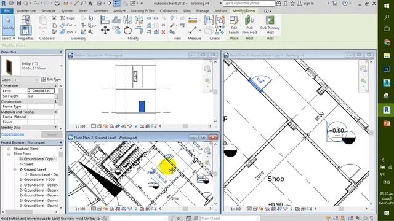Click the Print icon in Quick Access Toolbar

(x=57, y=3)
